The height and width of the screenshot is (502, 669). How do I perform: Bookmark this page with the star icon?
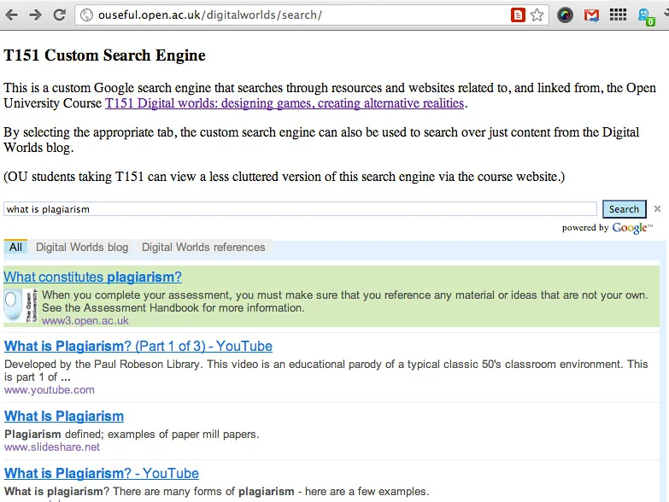[x=537, y=15]
